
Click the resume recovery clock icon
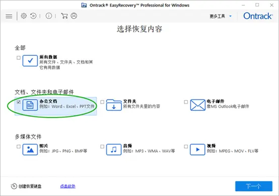[x=33, y=16]
